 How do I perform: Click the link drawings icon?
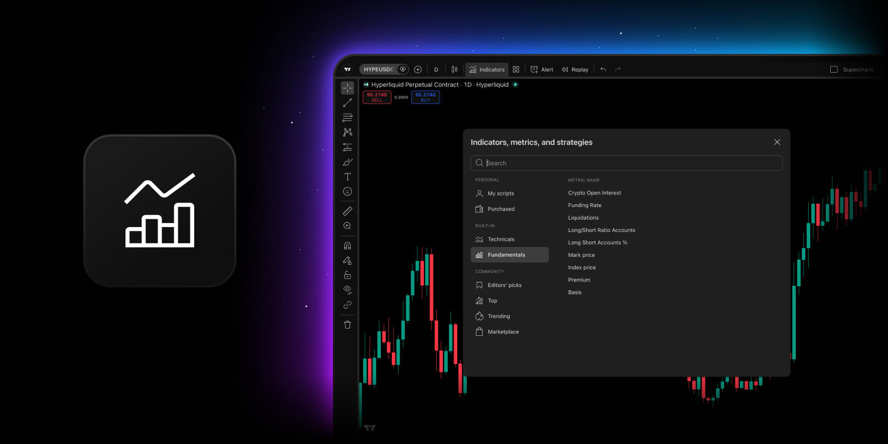click(x=347, y=305)
